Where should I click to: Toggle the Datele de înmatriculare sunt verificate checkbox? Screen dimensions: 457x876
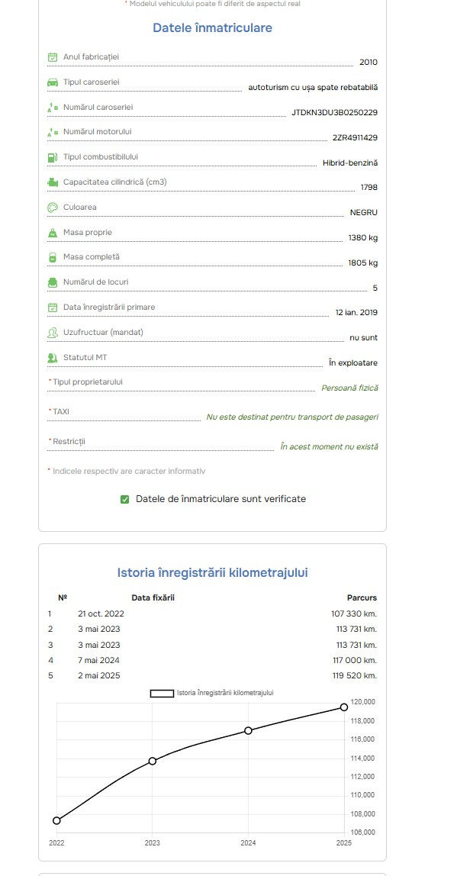[125, 500]
